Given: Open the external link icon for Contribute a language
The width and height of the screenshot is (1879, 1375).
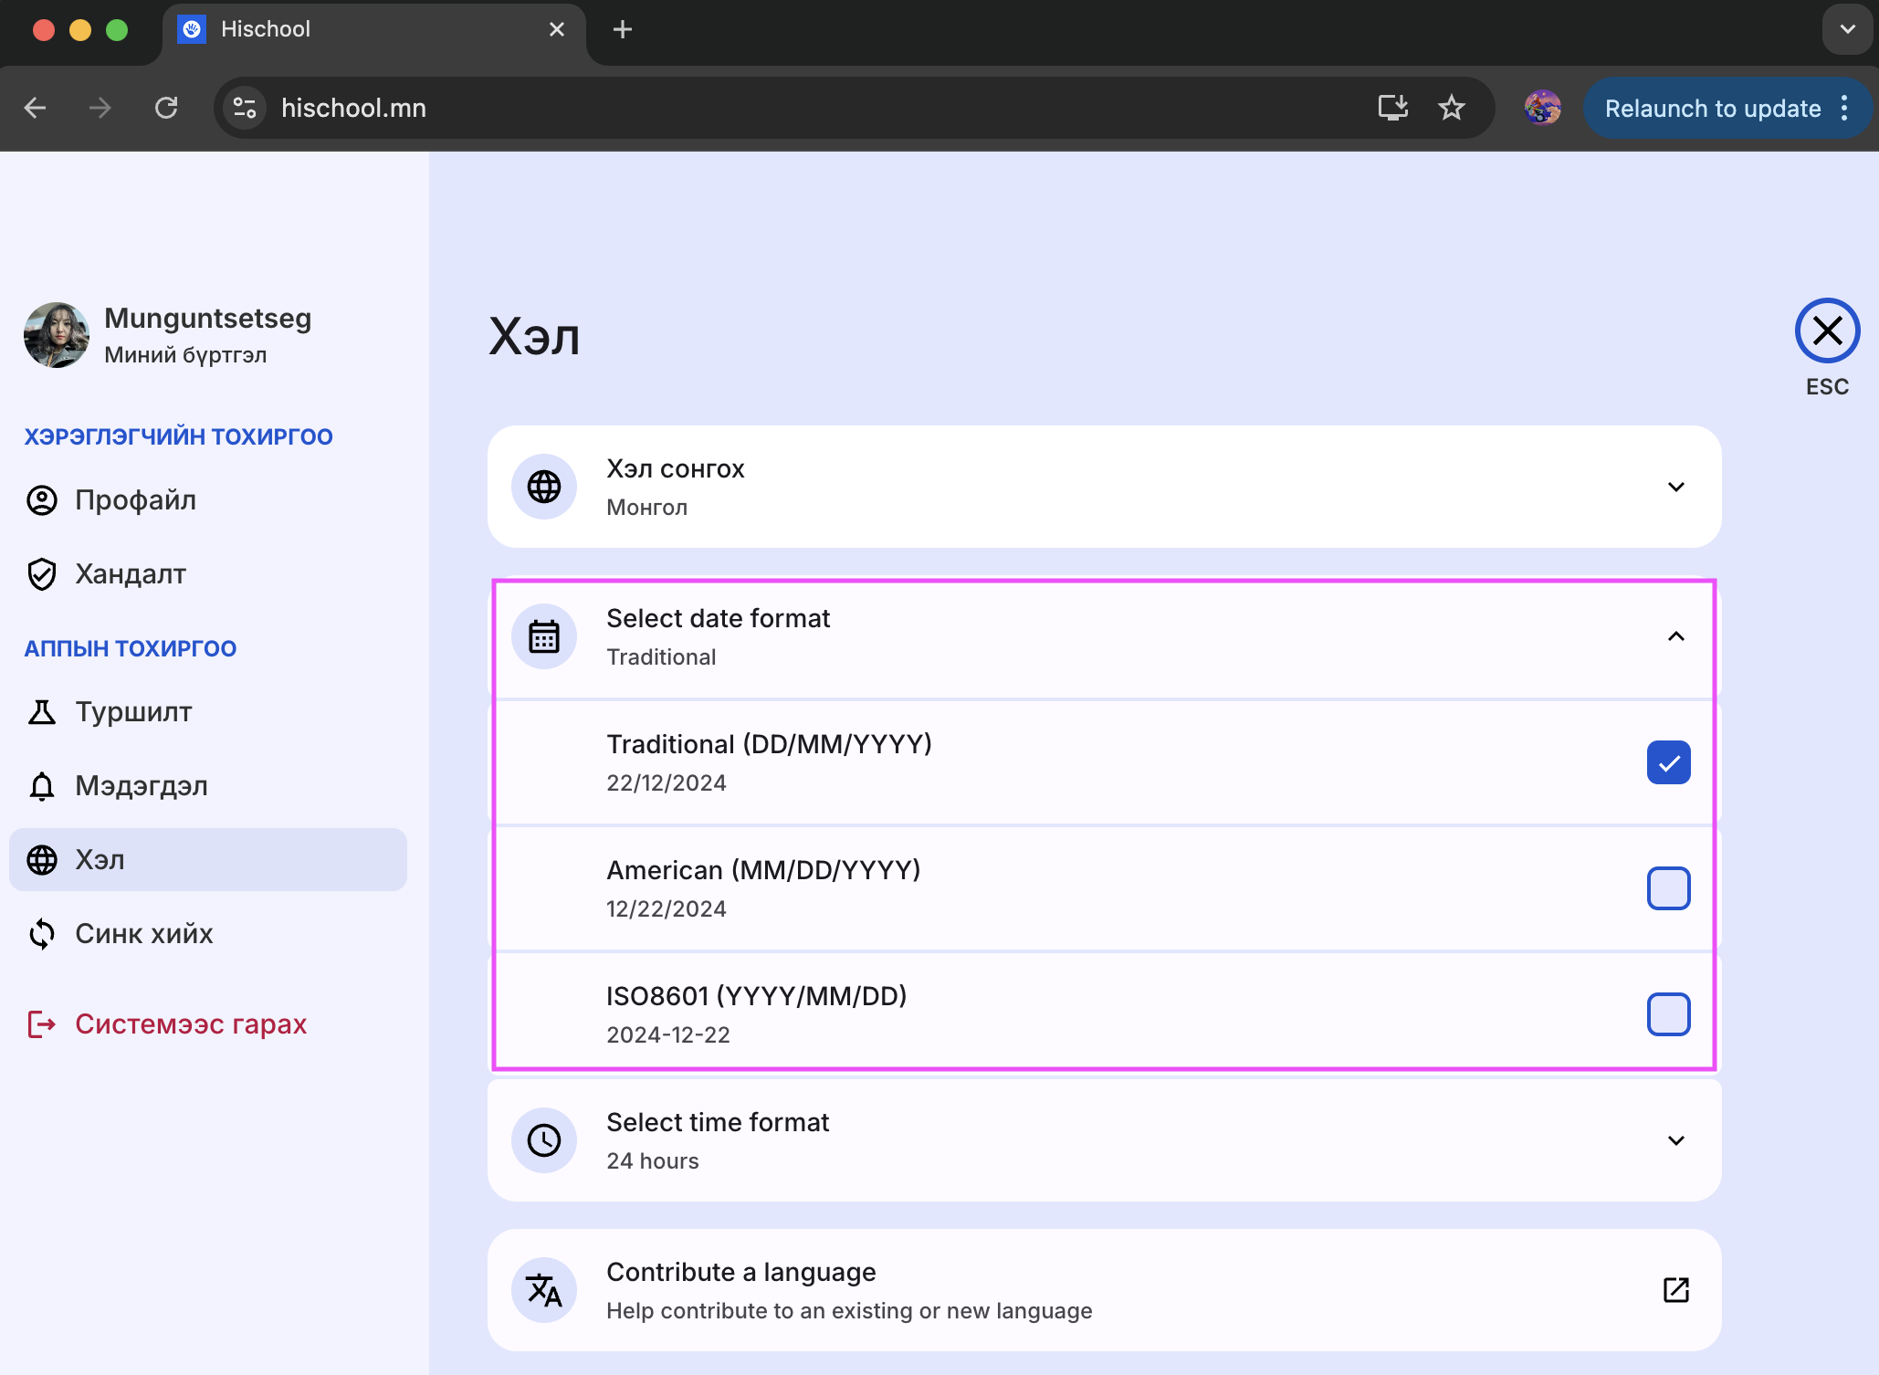Looking at the screenshot, I should tap(1675, 1290).
